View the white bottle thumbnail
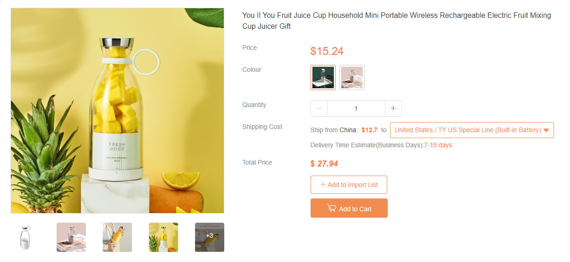 click(x=25, y=237)
